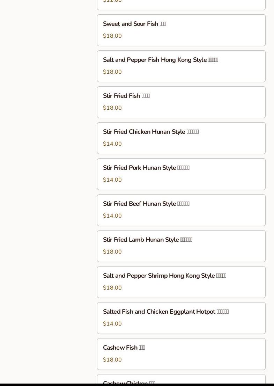Click the $18.00 price under Stir Fried Fish
The width and height of the screenshot is (274, 386).
[112, 108]
